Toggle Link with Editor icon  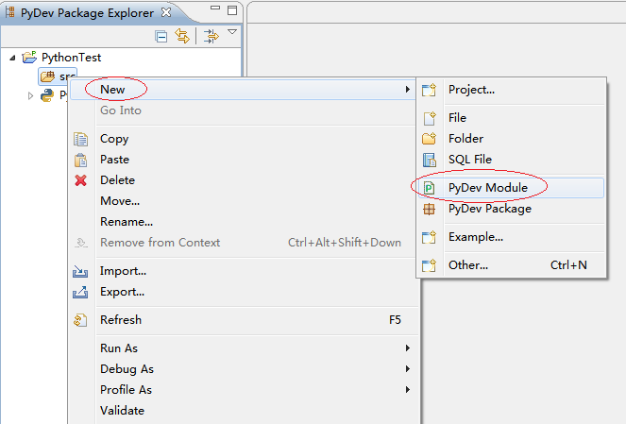pyautogui.click(x=182, y=36)
